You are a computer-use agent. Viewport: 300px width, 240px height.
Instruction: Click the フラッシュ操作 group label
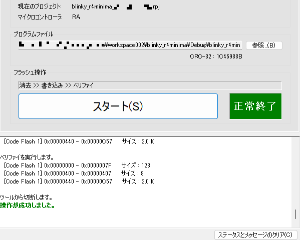30,72
